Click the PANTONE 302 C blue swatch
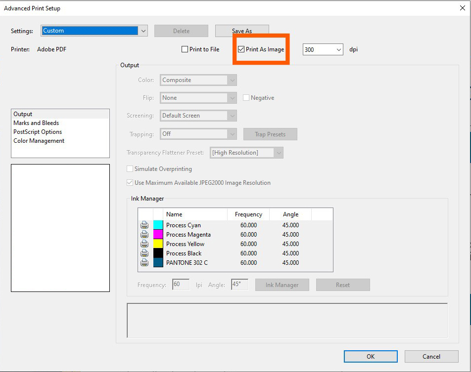 click(x=158, y=262)
